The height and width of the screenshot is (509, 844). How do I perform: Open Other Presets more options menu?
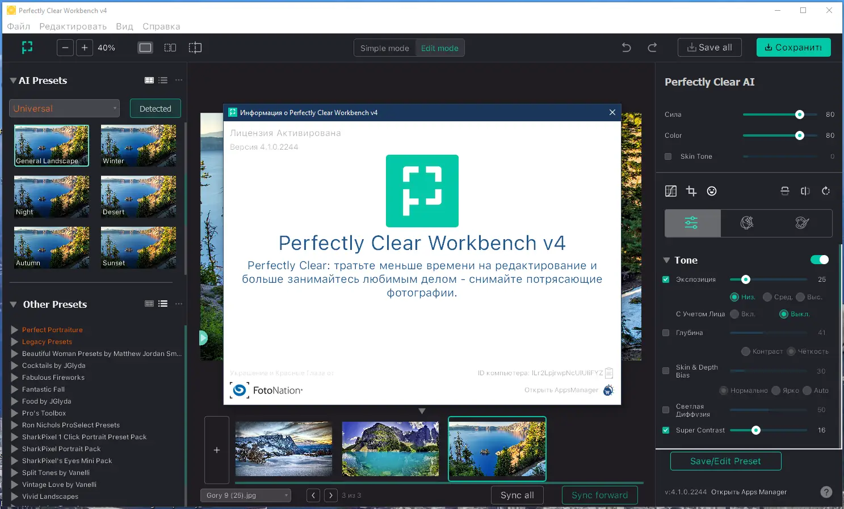179,304
